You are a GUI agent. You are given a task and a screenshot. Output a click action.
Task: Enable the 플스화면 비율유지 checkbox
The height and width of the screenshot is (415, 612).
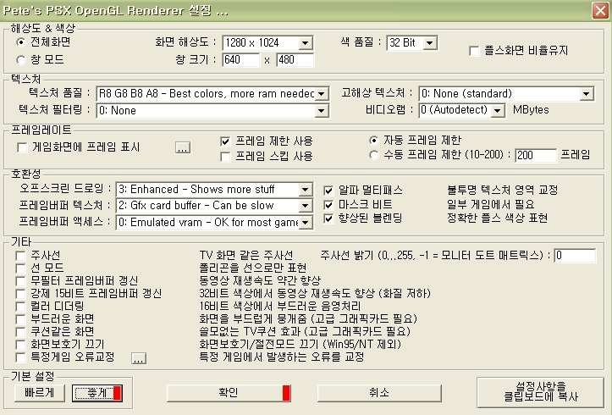[x=474, y=51]
